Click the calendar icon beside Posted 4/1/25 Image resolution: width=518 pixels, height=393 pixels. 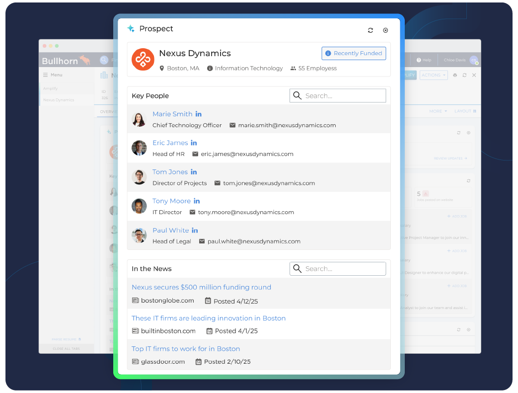coord(209,331)
